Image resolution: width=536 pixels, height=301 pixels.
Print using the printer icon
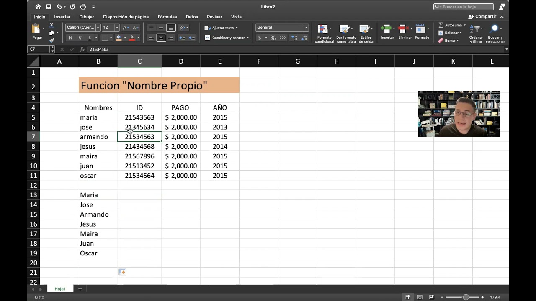coord(83,7)
